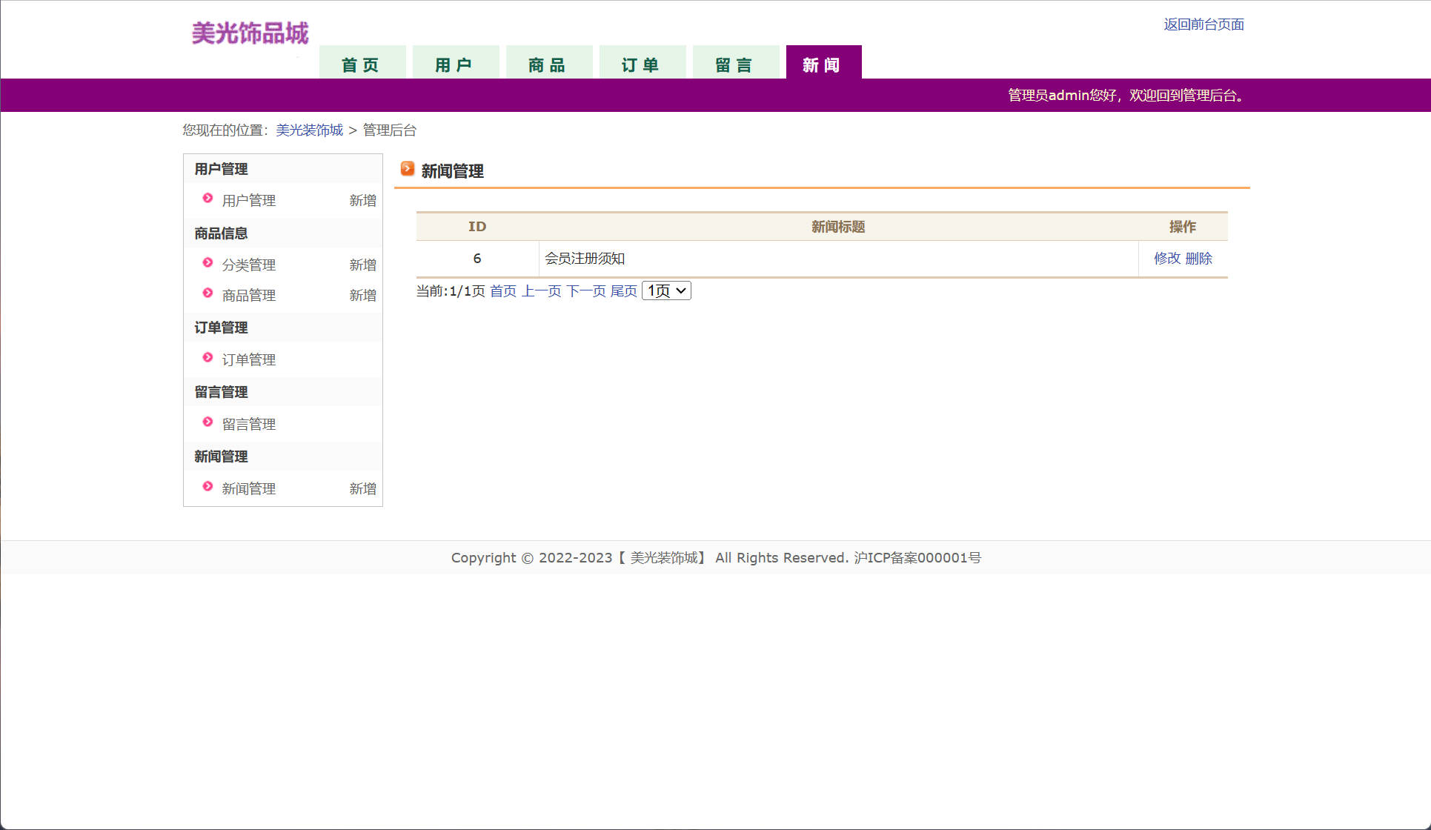
Task: Click 新增 next to 新闻管理 in sidebar
Action: tap(362, 489)
